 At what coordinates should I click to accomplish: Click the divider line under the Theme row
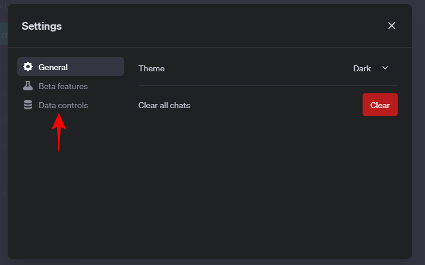(267, 86)
